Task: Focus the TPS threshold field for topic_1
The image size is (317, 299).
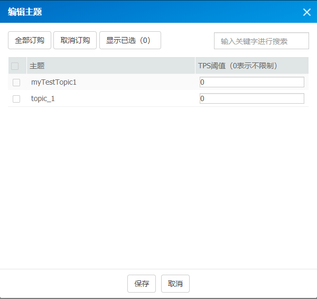Action: pos(252,98)
